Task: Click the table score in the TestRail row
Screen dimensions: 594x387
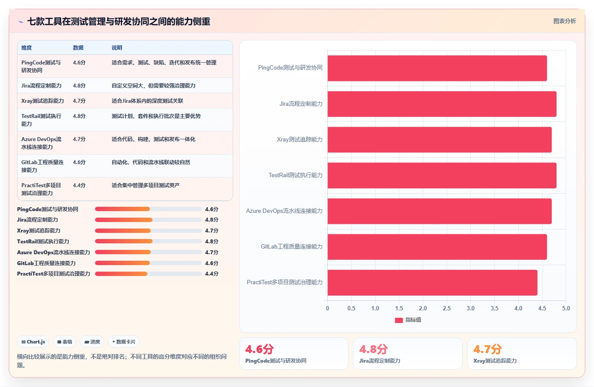Action: (x=79, y=116)
